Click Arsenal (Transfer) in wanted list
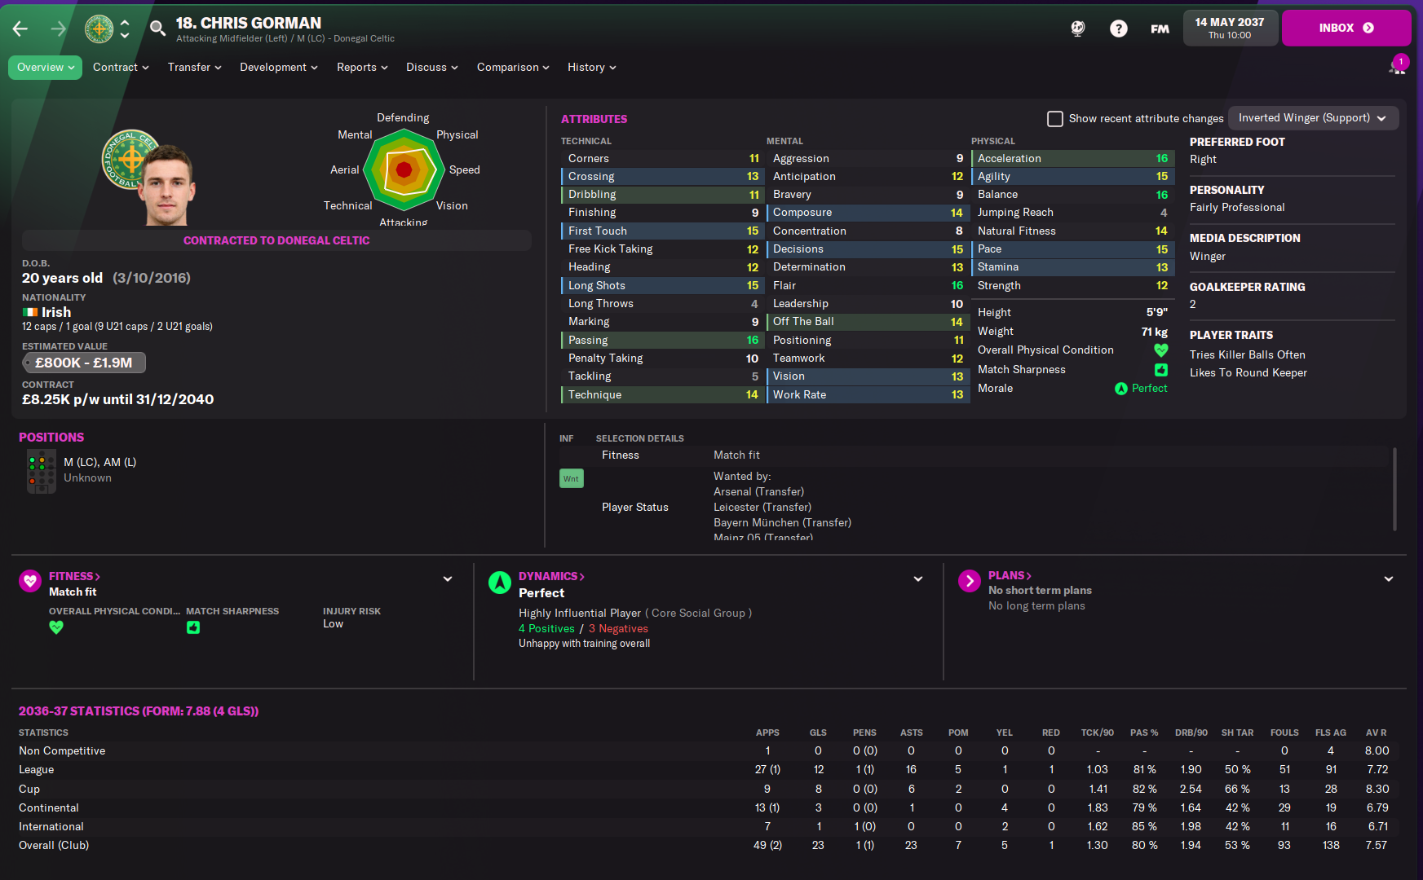1423x880 pixels. tap(758, 492)
